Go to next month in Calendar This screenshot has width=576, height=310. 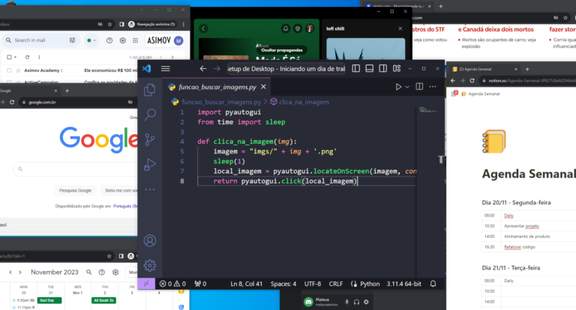(20, 273)
